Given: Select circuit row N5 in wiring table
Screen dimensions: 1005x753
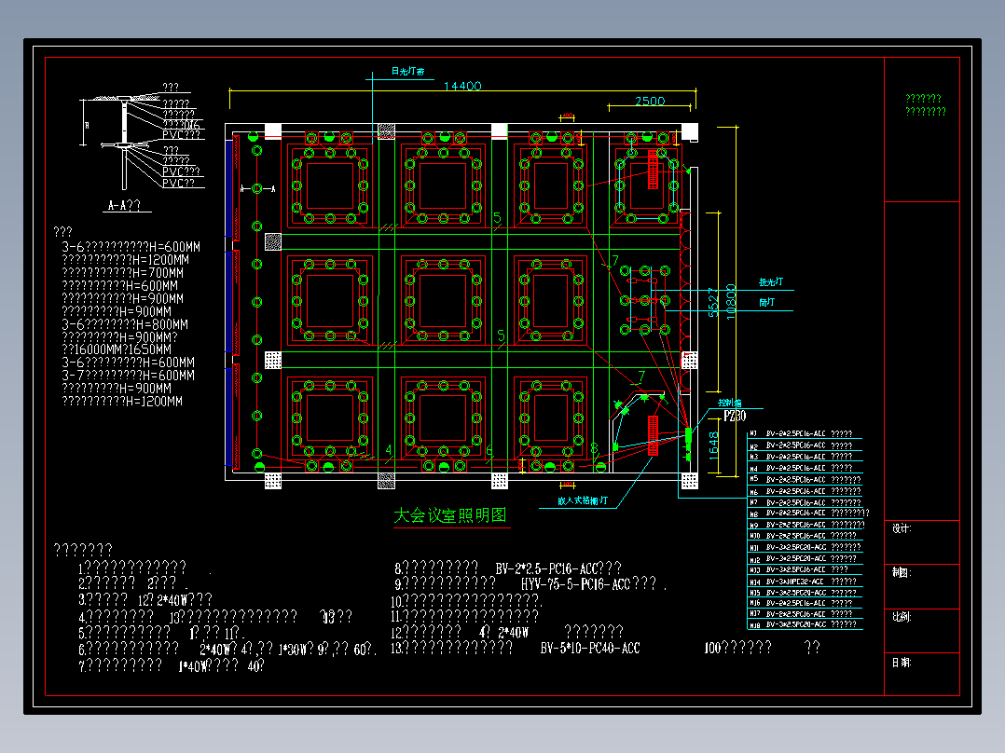Looking at the screenshot, I should pos(805,479).
